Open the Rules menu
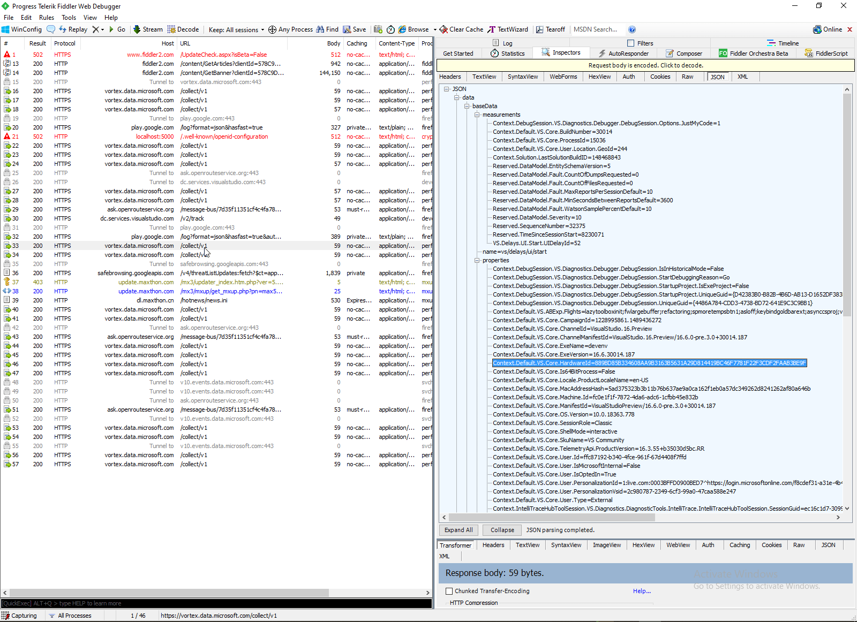 [x=47, y=18]
